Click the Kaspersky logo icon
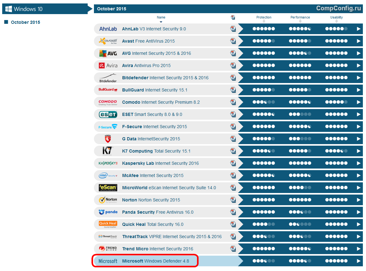The width and height of the screenshot is (366, 271). pyautogui.click(x=108, y=163)
